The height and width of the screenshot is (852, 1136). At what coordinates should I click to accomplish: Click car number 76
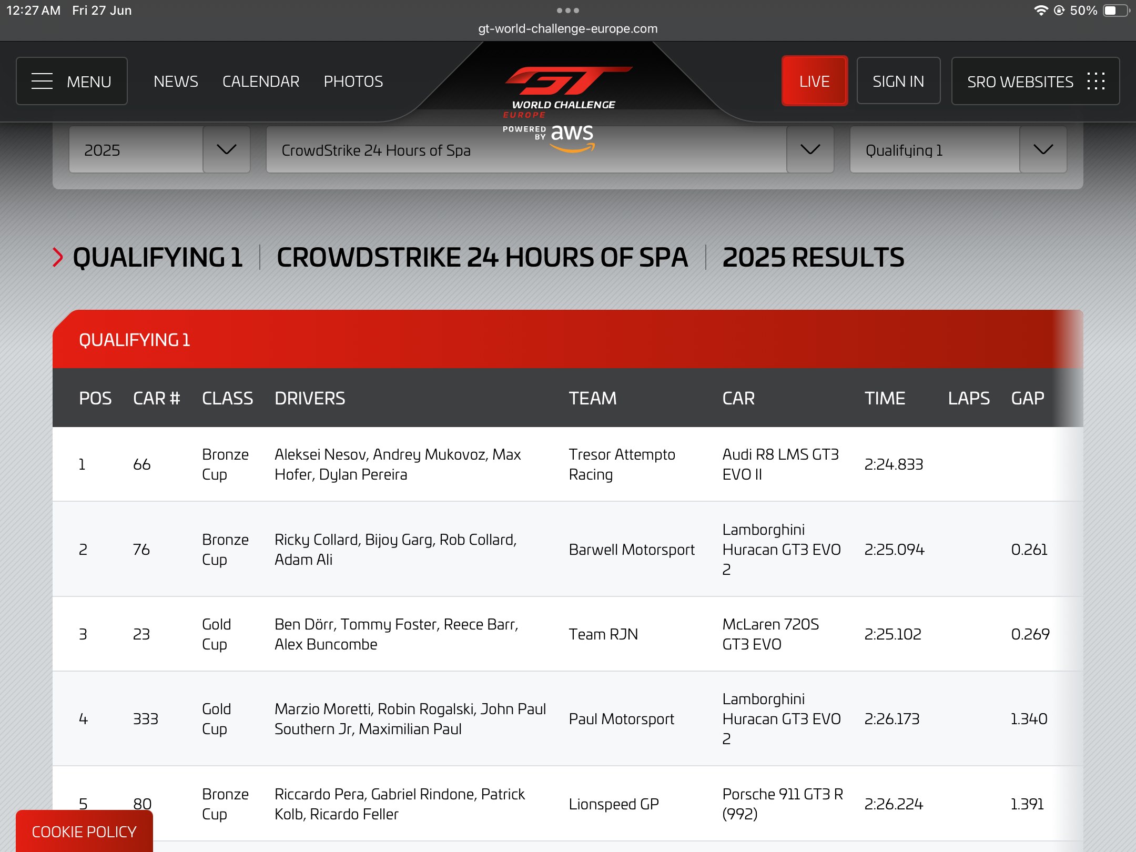pos(141,550)
